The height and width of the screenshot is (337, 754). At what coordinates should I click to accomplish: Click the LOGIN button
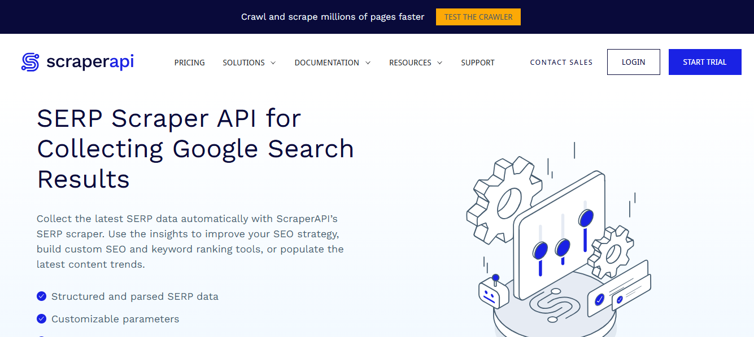[633, 62]
